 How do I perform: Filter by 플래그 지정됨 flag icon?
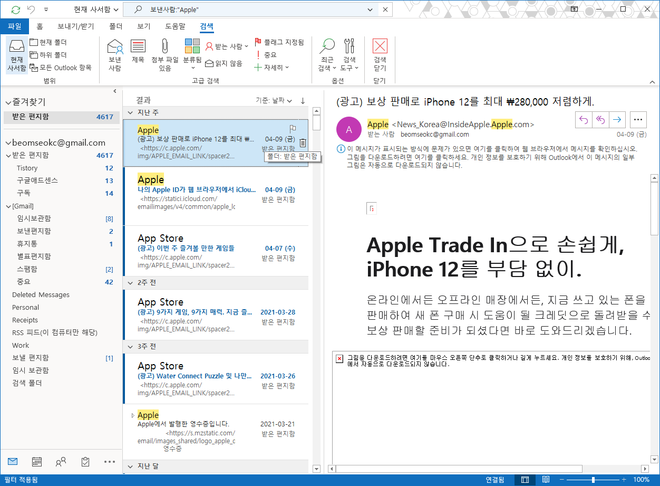[279, 42]
